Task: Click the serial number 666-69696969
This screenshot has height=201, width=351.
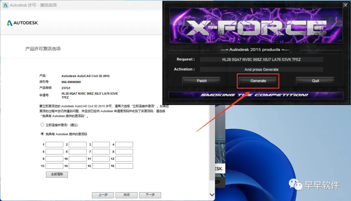Action: [x=71, y=82]
